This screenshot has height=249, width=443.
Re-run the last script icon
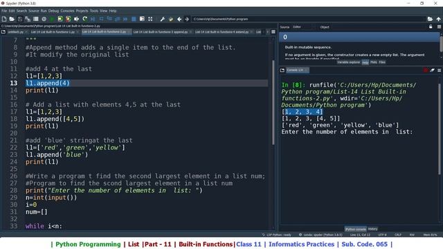click(84, 19)
